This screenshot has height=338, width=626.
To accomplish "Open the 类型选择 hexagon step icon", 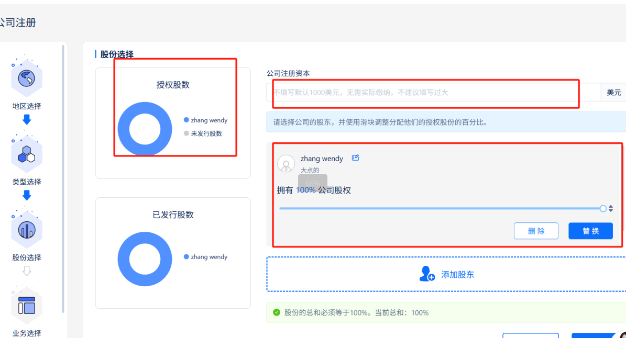I will click(x=26, y=154).
